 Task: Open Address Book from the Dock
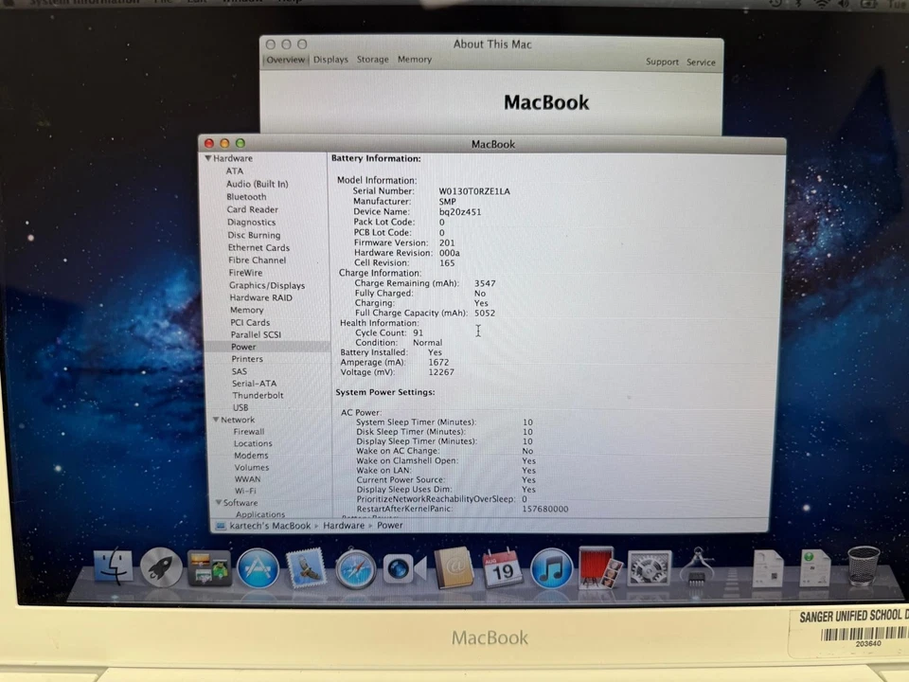[x=454, y=568]
